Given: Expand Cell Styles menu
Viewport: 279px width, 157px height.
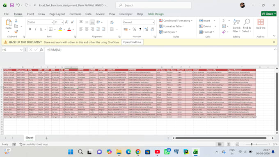Looking at the screenshot, I should [x=168, y=32].
